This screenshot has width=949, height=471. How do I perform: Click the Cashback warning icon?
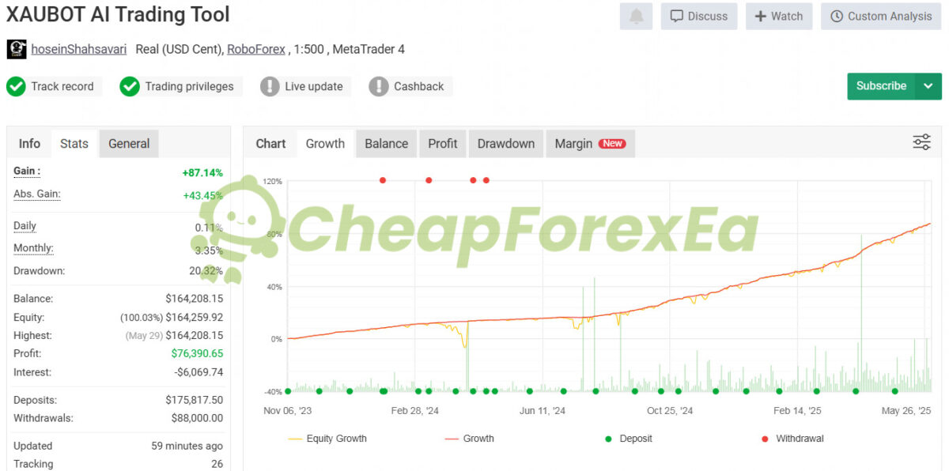[379, 86]
